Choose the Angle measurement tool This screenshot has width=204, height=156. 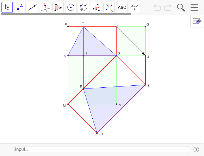pyautogui.click(x=96, y=7)
